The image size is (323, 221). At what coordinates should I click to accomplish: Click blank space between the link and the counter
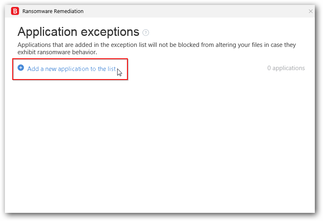[x=196, y=69]
